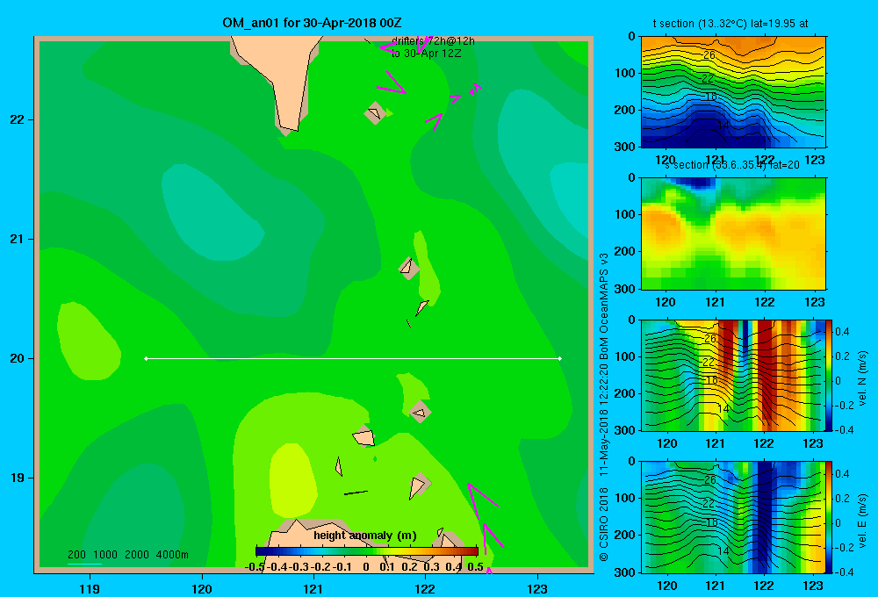Click depth label 100 on salinity section axis
878x597 pixels.
pyautogui.click(x=624, y=214)
